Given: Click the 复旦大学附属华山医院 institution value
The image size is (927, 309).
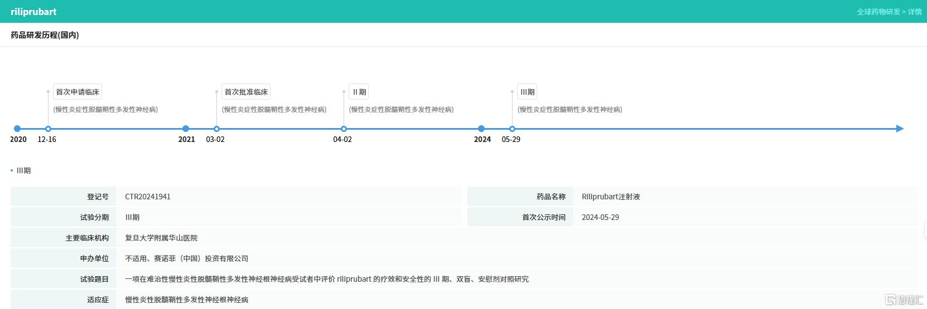Looking at the screenshot, I should (161, 238).
